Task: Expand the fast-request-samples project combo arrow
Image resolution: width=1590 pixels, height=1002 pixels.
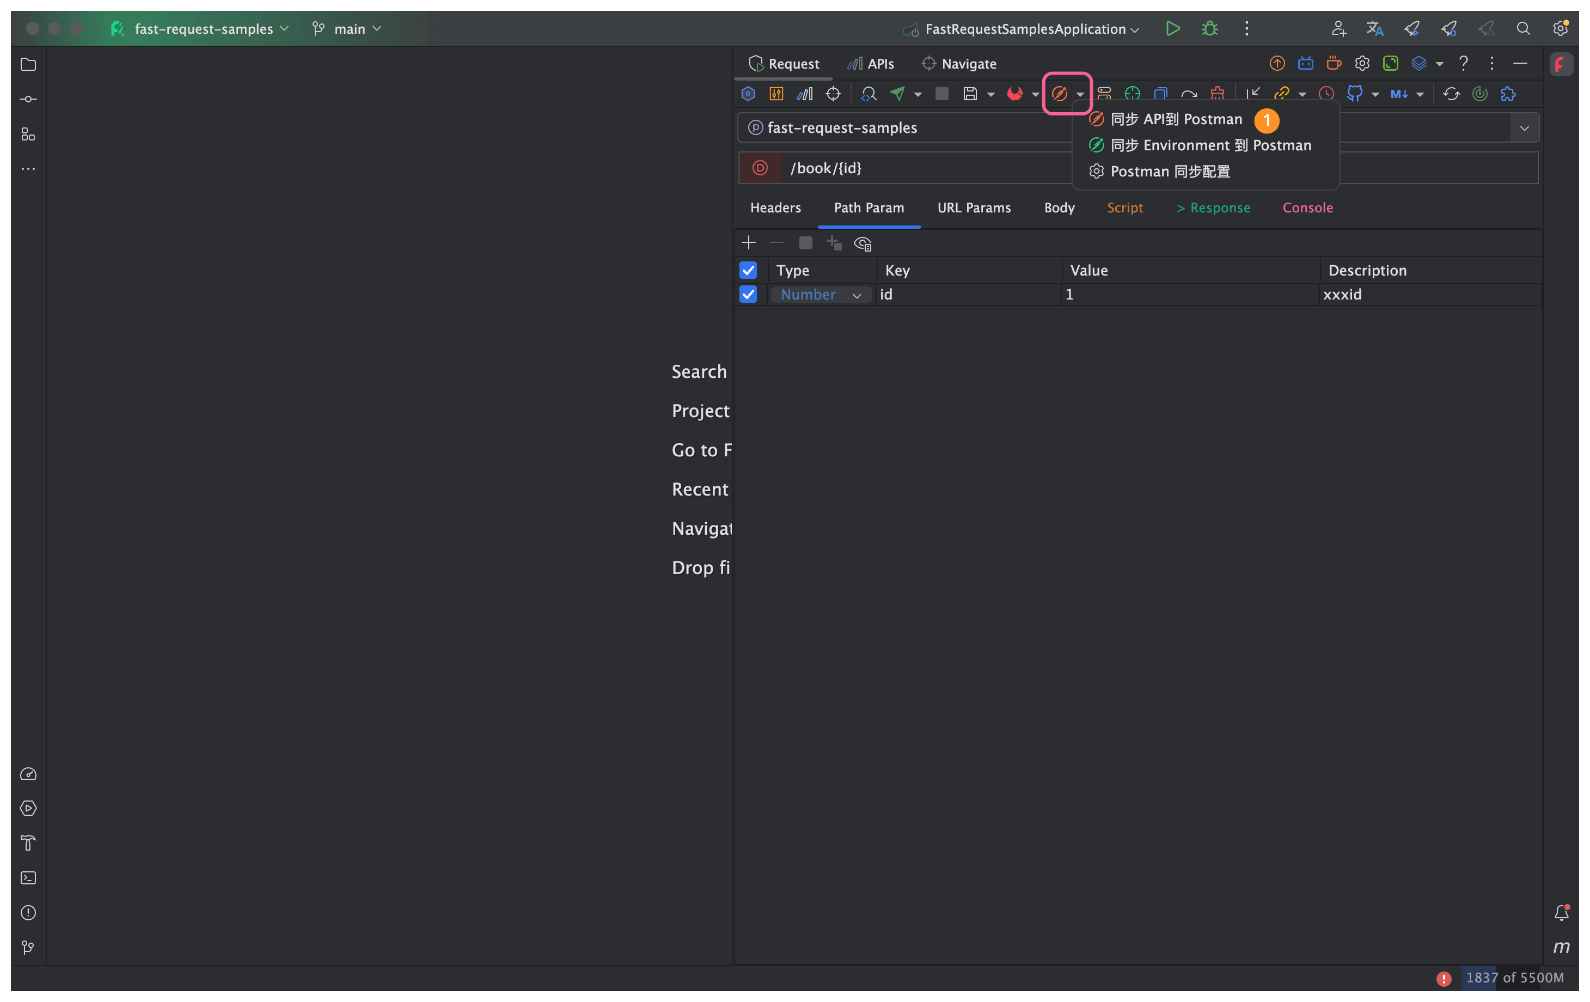Action: coord(1524,128)
